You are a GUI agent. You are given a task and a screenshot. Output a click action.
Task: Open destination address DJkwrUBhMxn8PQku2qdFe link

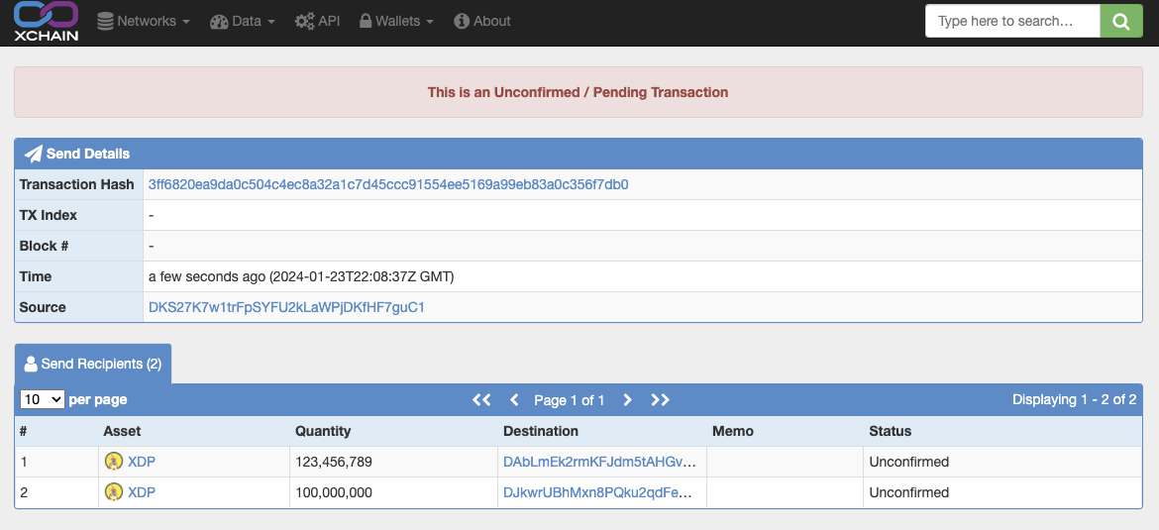(597, 492)
